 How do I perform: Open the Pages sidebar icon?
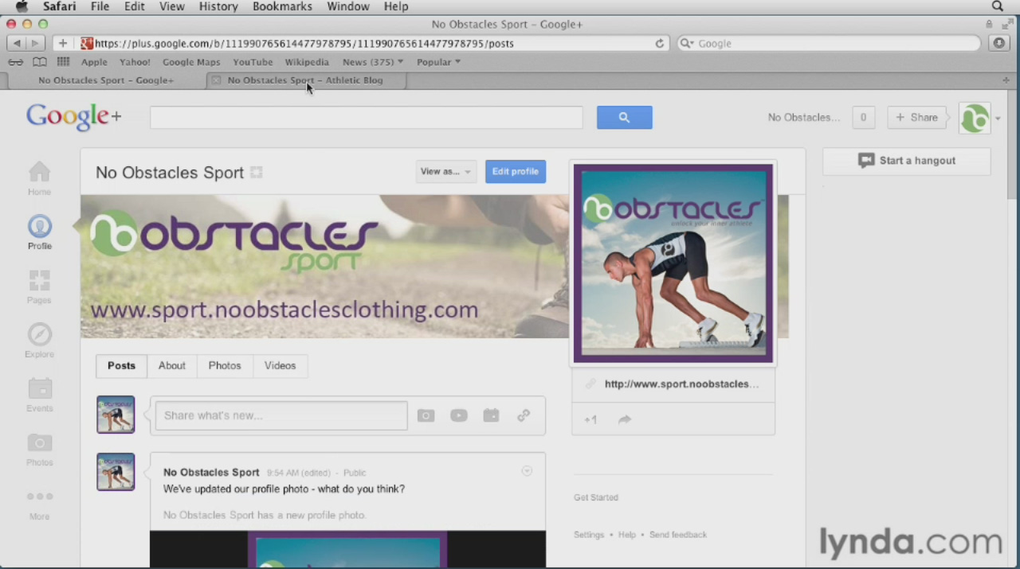tap(39, 286)
